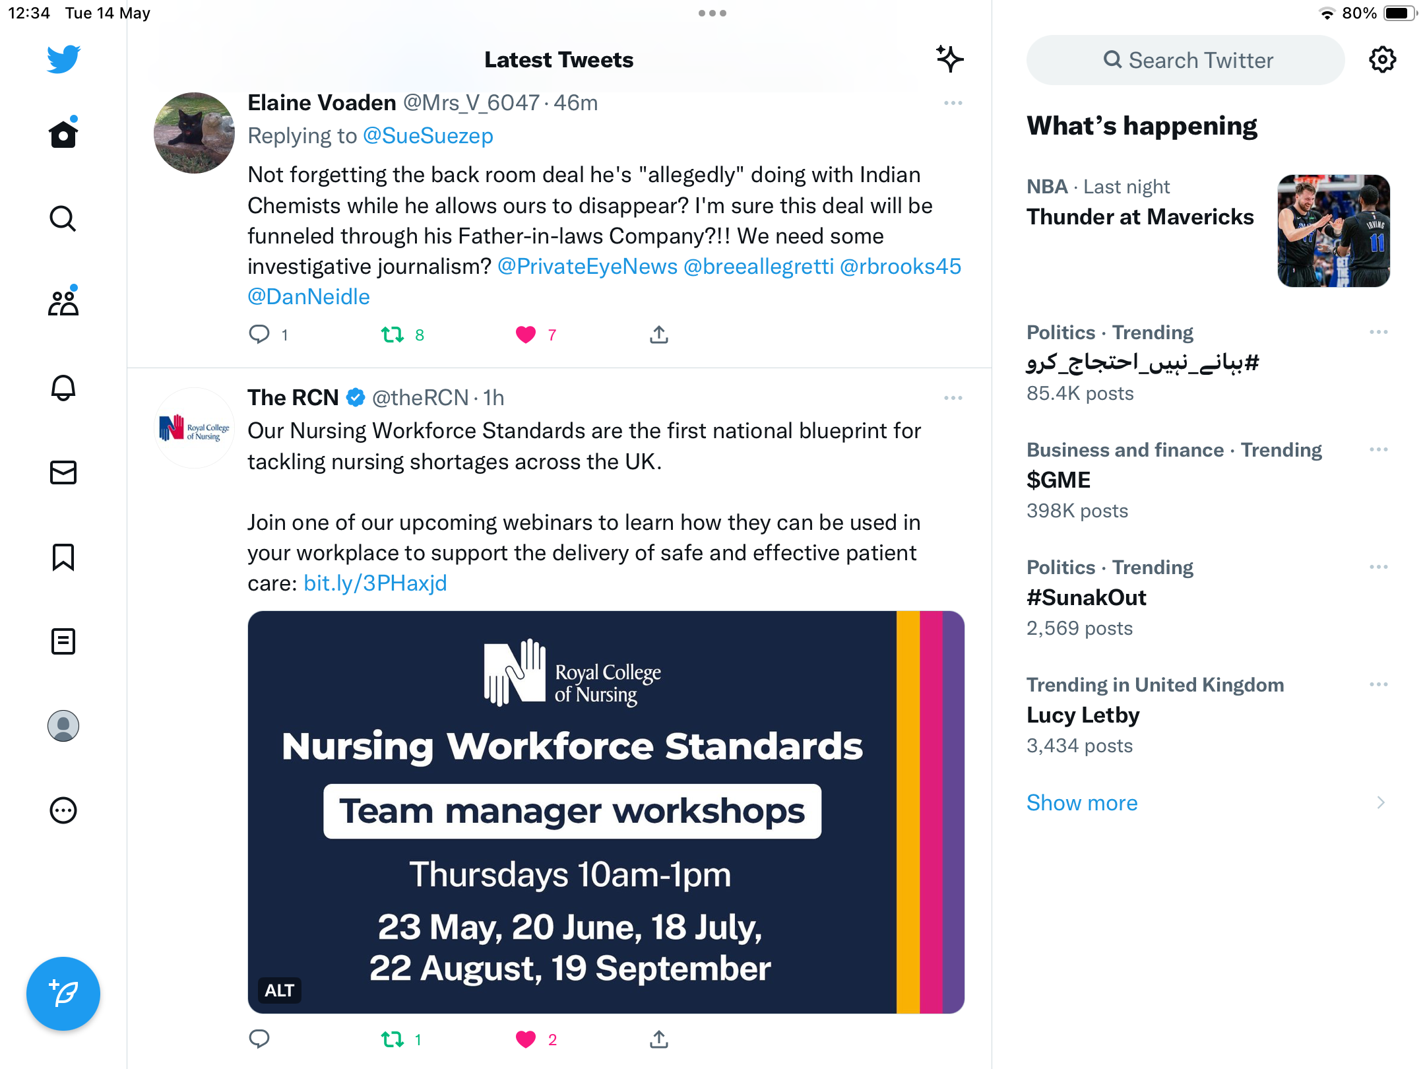This screenshot has height=1069, width=1425.
Task: Open more options for The RCN tweet
Action: coord(953,398)
